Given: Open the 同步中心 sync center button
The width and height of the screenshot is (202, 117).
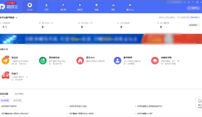Looking at the screenshot, I should 193,8.
